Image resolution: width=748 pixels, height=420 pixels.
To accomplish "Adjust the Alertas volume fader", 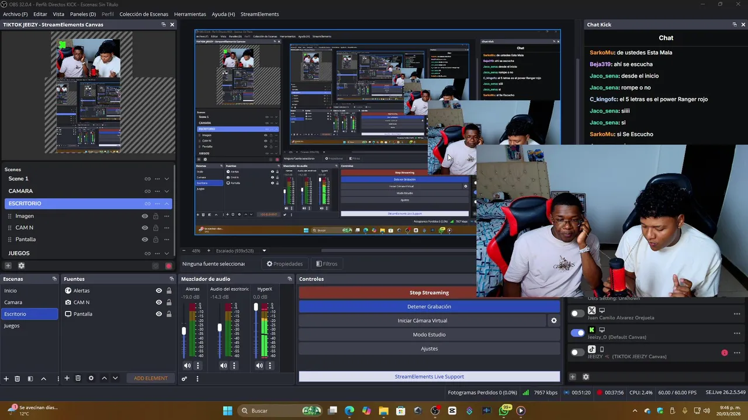I will pos(184,331).
